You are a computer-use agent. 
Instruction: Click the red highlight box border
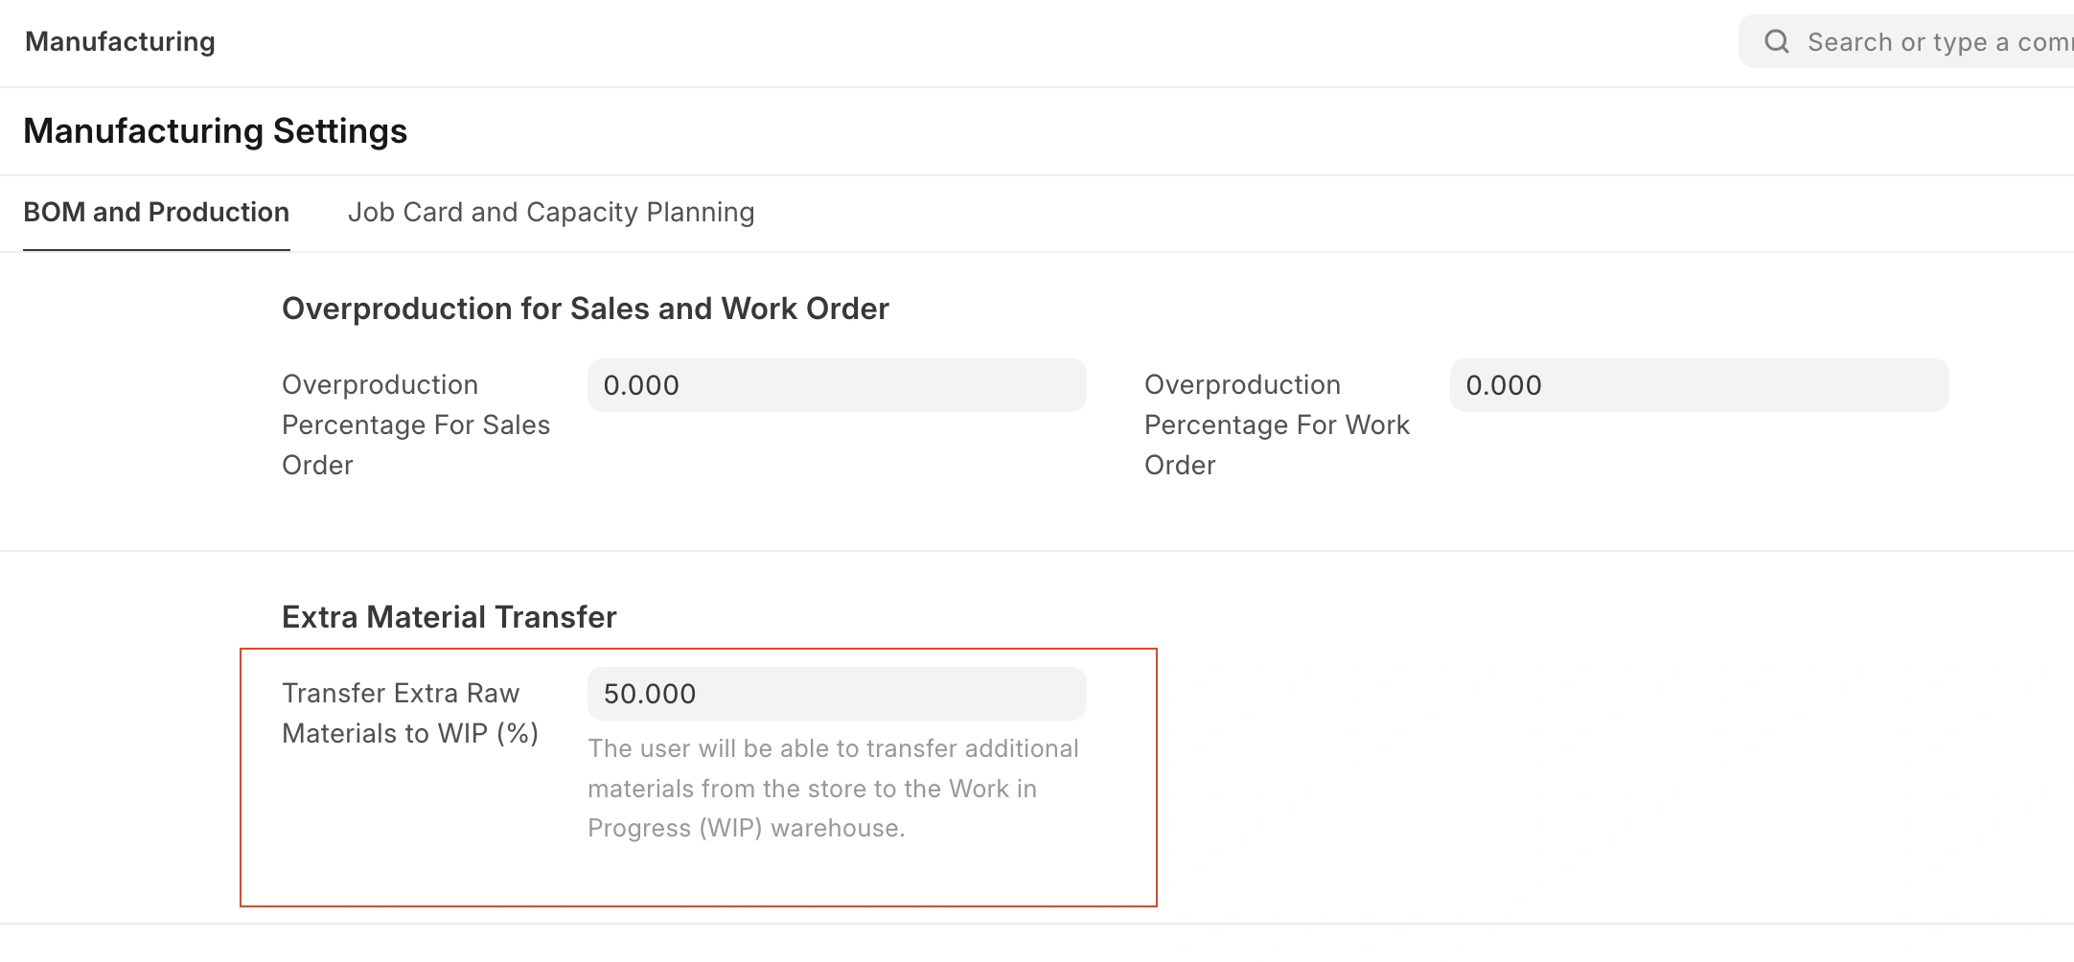1157,776
